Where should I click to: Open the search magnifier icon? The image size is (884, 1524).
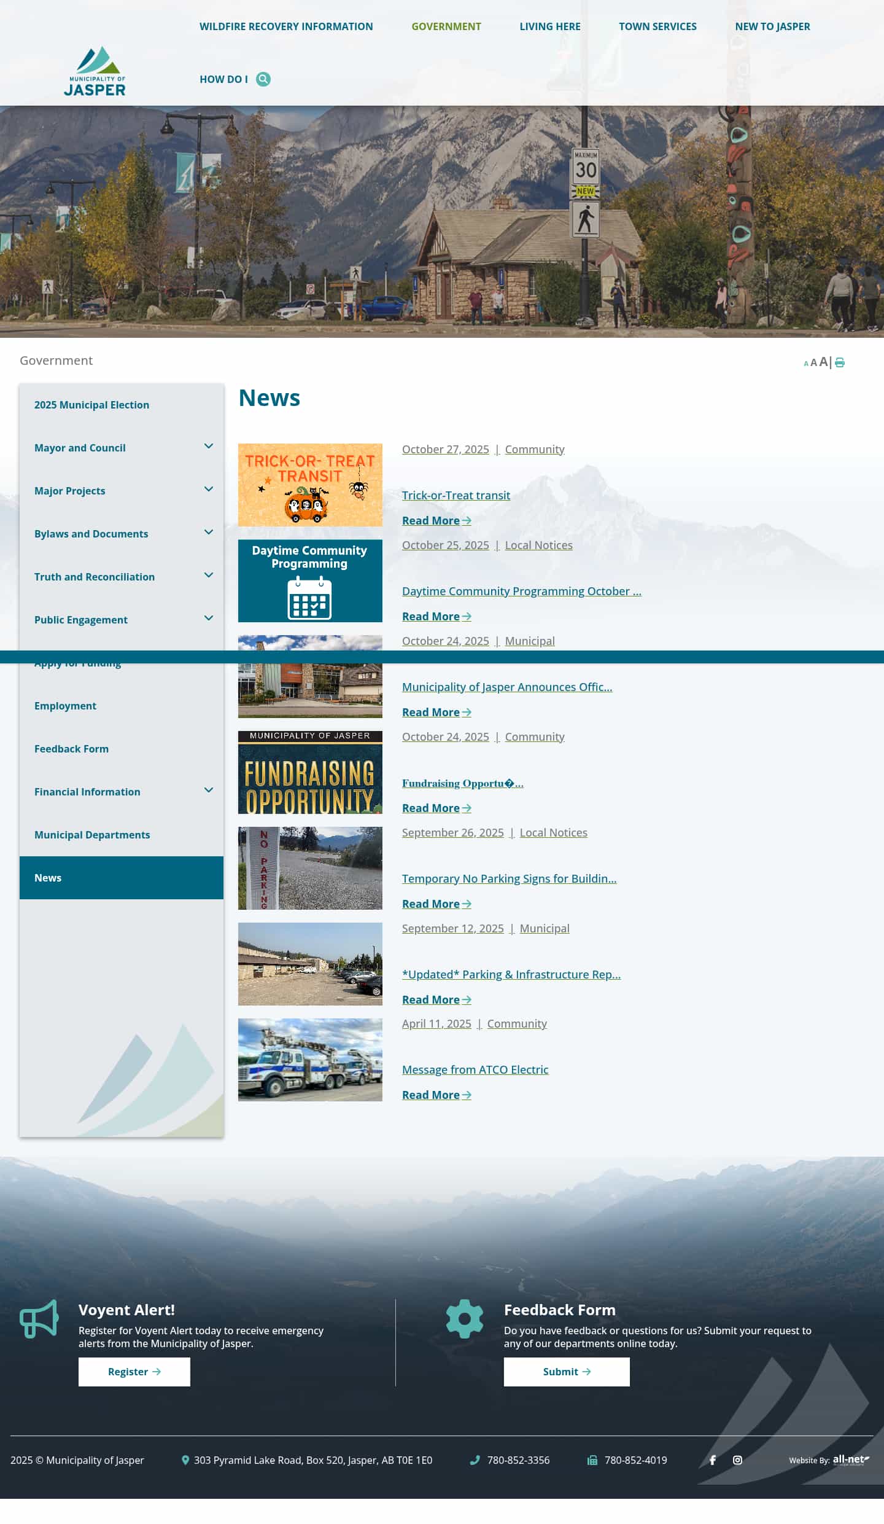point(263,79)
